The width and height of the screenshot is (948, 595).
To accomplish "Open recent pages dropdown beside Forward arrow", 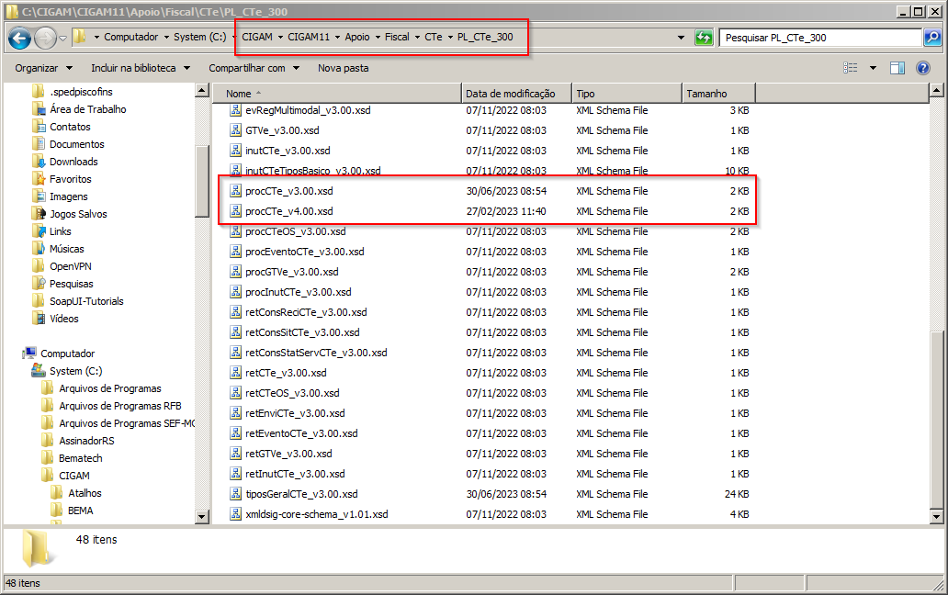I will 62,38.
